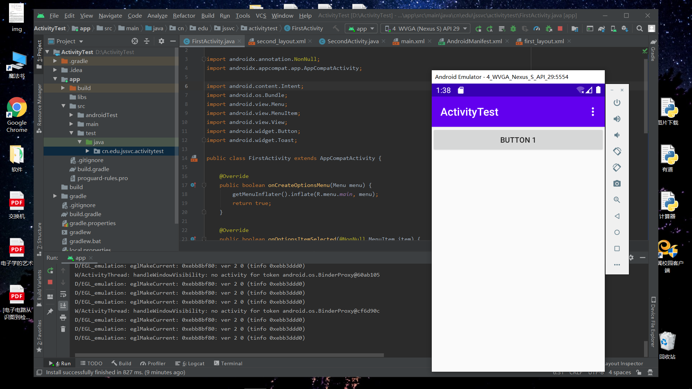Click Run panel stop button
This screenshot has width=692, height=389.
[50, 282]
